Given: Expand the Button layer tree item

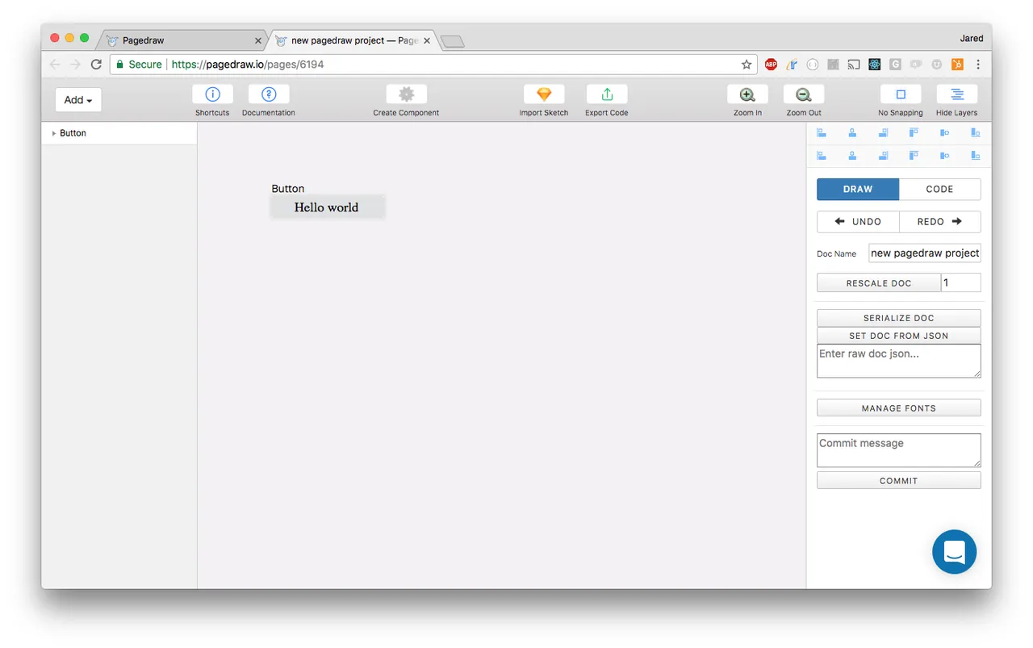Looking at the screenshot, I should tap(53, 133).
